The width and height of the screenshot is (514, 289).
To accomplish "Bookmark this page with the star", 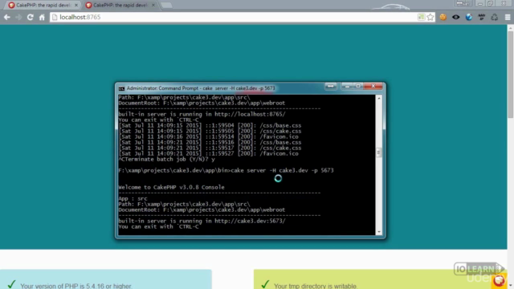I will click(x=430, y=17).
